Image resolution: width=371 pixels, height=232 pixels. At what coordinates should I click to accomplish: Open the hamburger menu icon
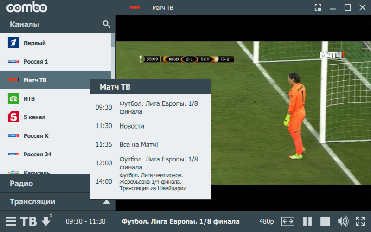point(11,221)
